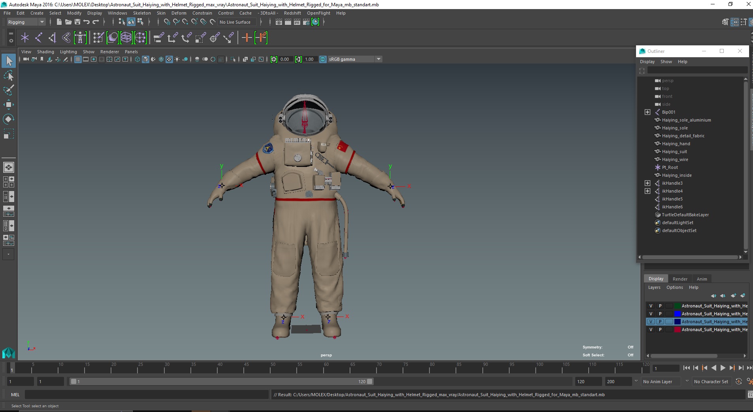Image resolution: width=753 pixels, height=412 pixels.
Task: Open the Deform menu
Action: pyautogui.click(x=179, y=13)
